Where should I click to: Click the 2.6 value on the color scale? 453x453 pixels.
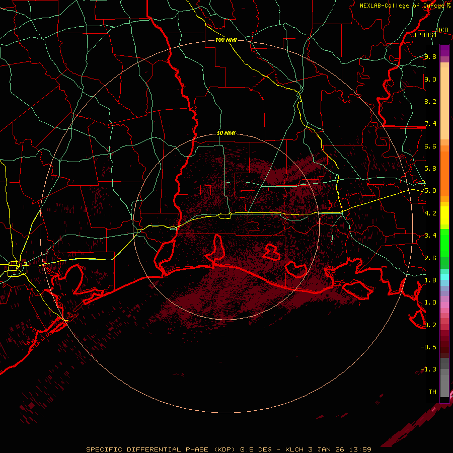click(x=430, y=258)
